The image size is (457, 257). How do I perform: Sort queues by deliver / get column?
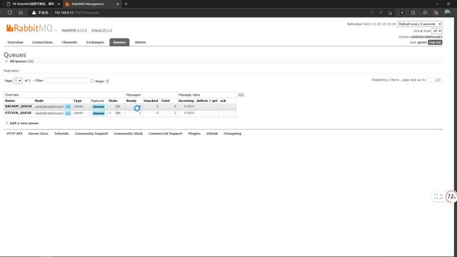207,101
